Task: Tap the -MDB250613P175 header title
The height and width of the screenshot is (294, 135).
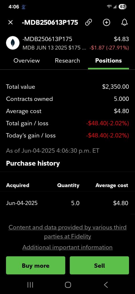Action: click(50, 22)
